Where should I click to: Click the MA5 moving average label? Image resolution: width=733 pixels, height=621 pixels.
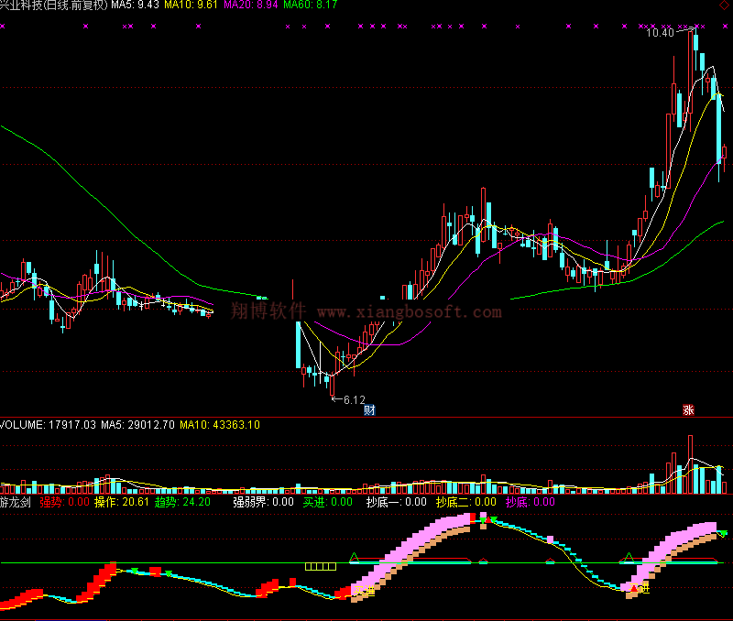point(135,5)
